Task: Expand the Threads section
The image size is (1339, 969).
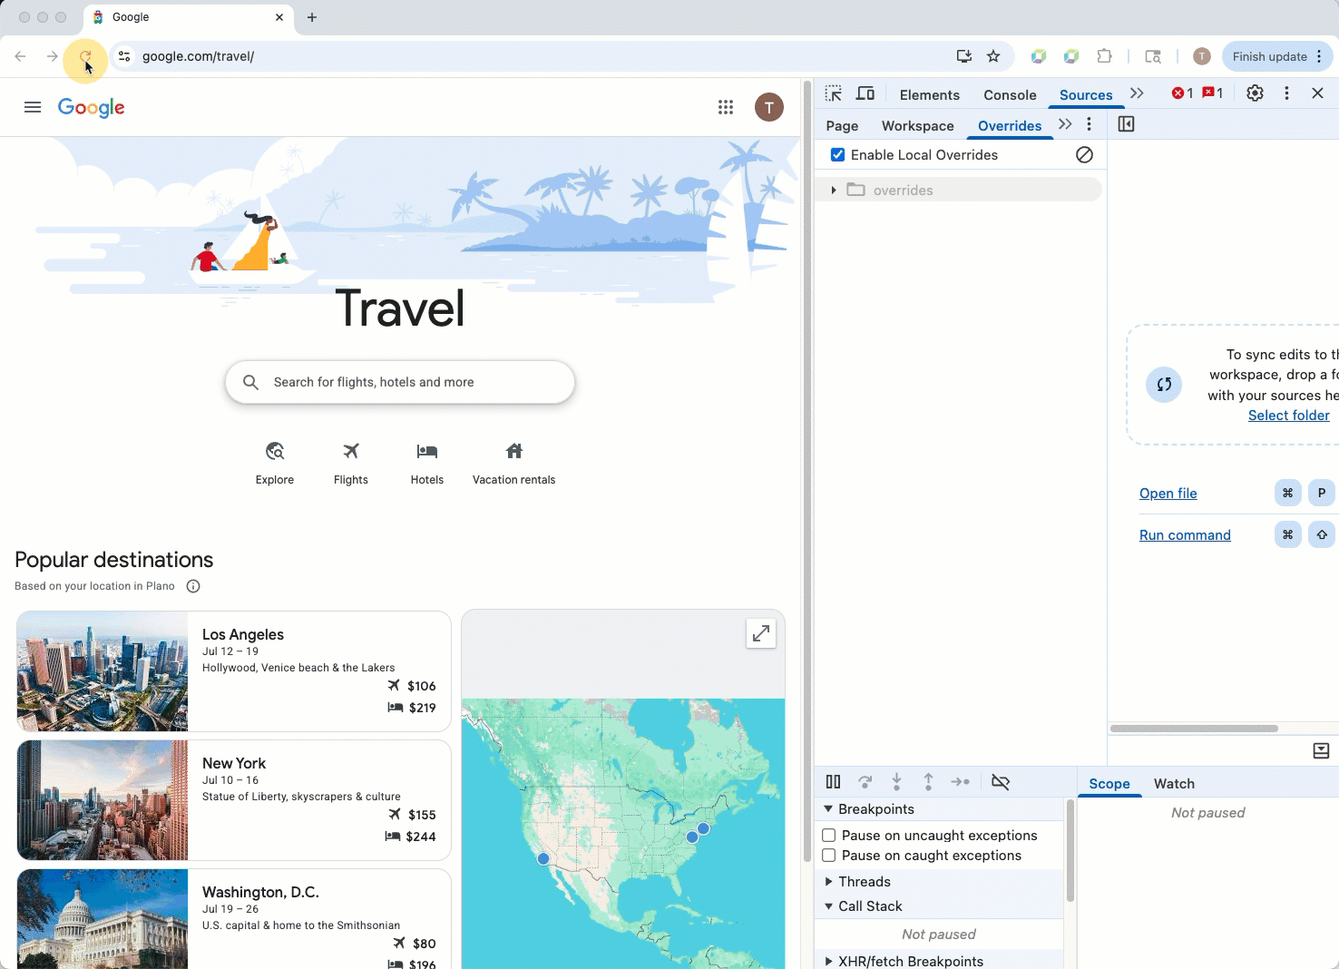Action: pos(828,882)
